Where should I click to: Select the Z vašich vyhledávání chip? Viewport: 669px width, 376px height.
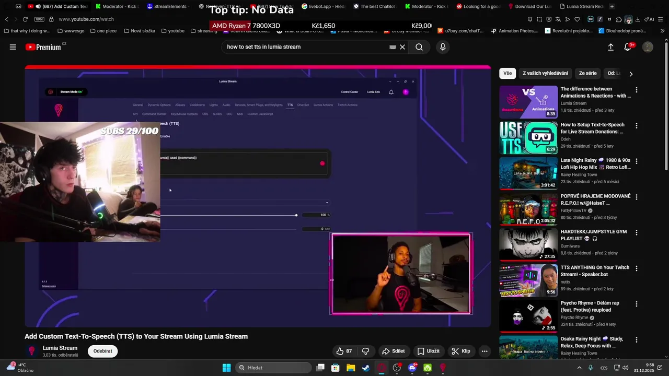[x=545, y=74]
